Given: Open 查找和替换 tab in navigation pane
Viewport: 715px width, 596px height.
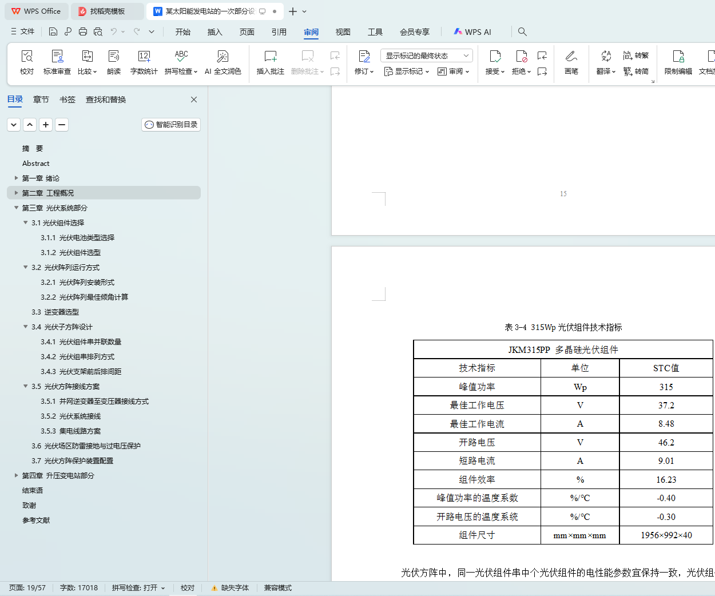Looking at the screenshot, I should click(x=106, y=100).
